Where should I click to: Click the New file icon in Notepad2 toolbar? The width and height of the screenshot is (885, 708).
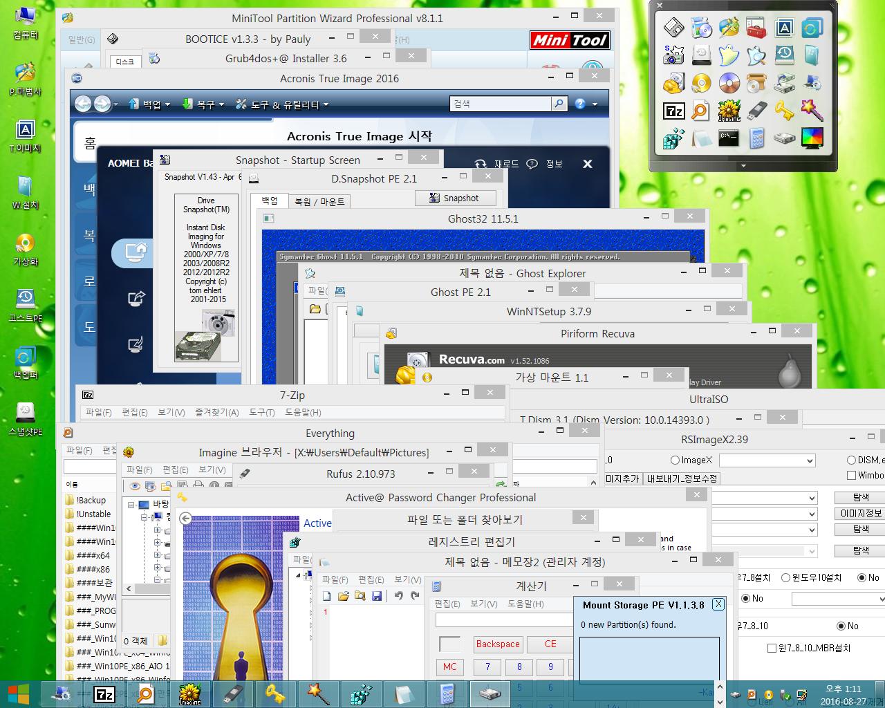(x=327, y=596)
